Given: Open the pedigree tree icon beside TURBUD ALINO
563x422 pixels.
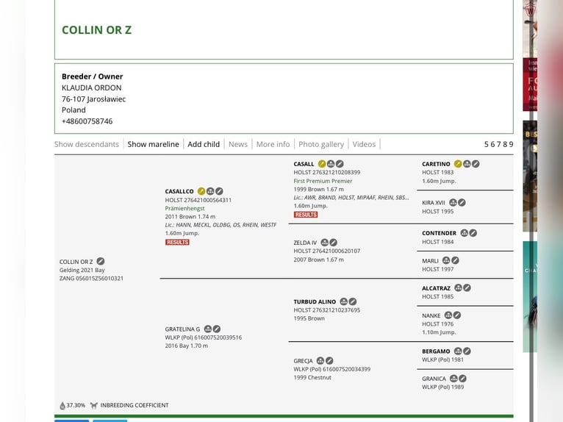Looking at the screenshot, I should coord(343,301).
